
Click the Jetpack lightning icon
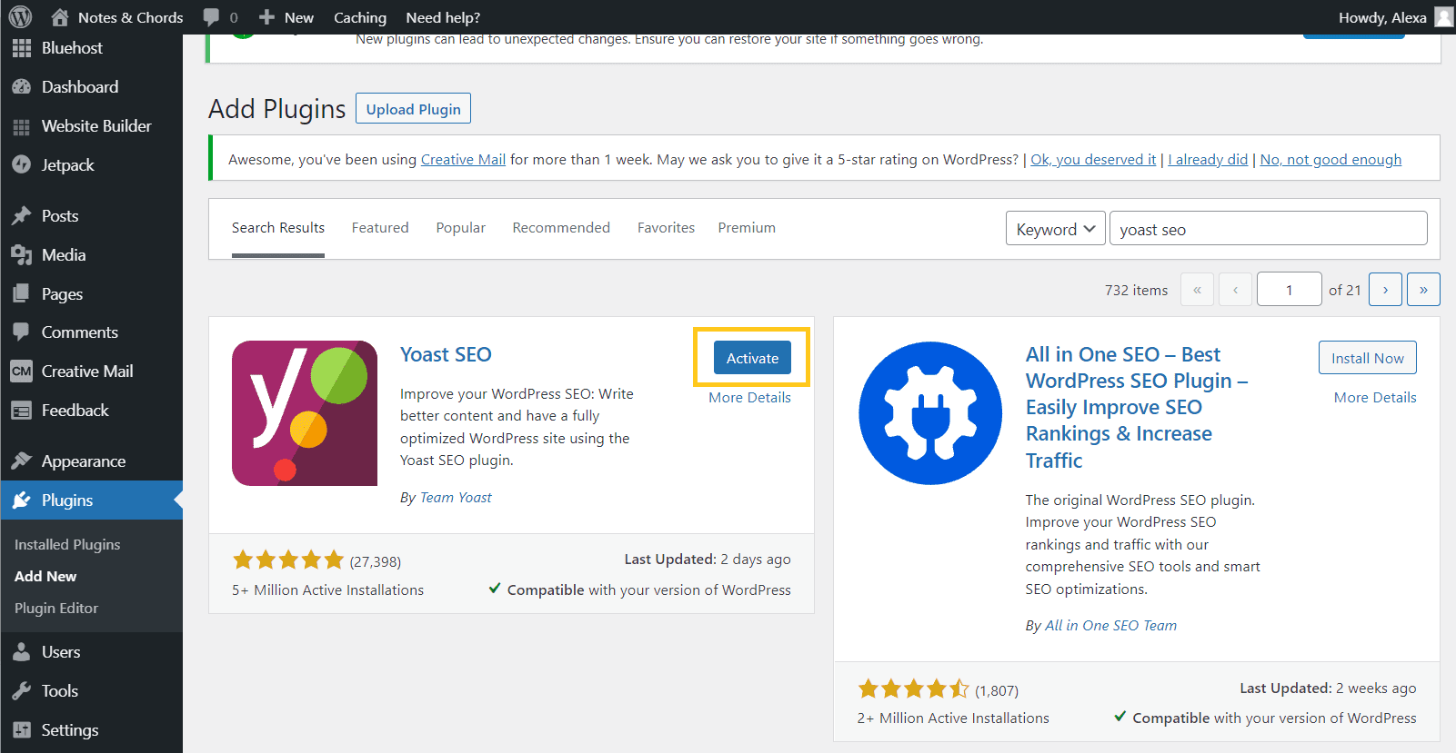pos(22,165)
